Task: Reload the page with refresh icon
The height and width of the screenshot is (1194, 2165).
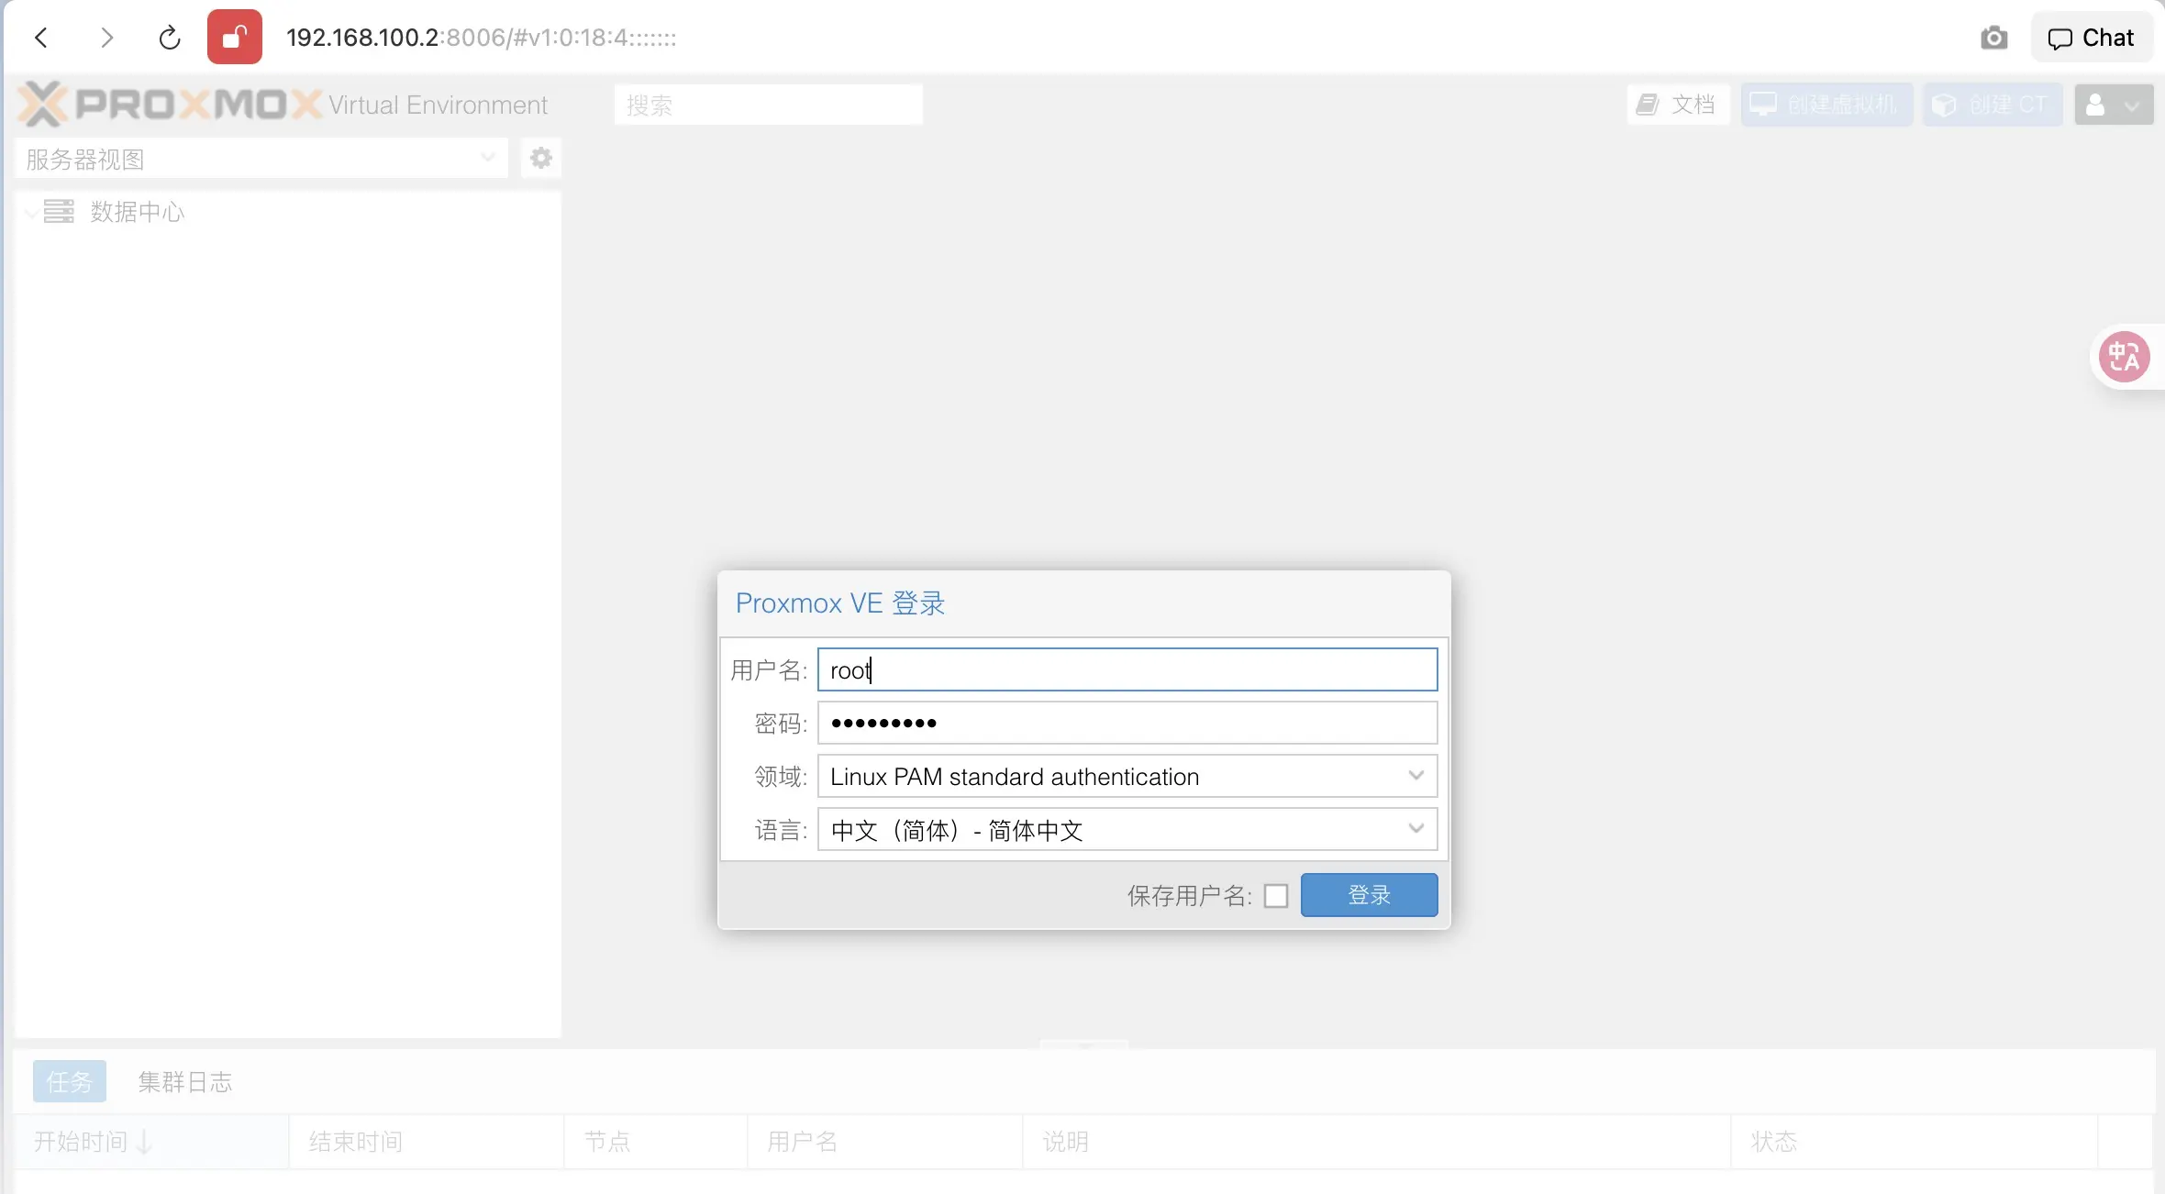Action: click(x=170, y=38)
